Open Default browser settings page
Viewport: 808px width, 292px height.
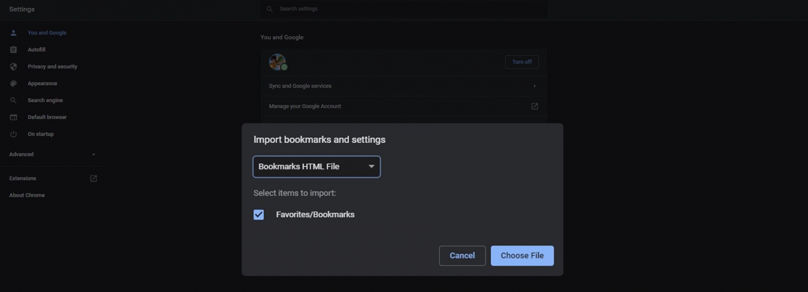(x=47, y=117)
